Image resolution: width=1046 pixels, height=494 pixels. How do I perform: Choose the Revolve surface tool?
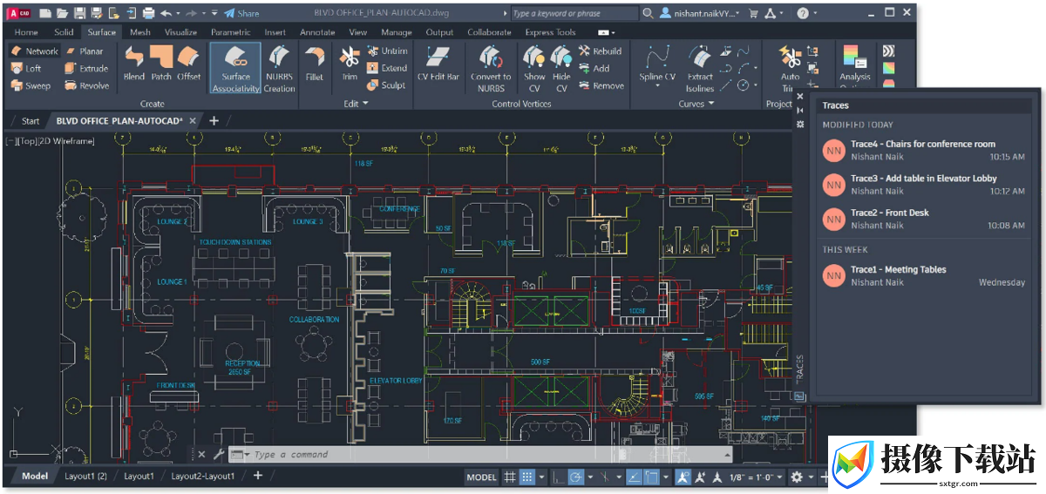(86, 86)
